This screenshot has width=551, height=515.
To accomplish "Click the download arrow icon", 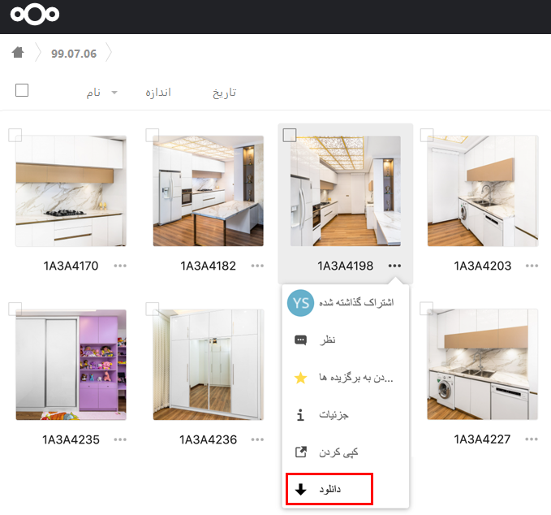I will click(x=300, y=490).
